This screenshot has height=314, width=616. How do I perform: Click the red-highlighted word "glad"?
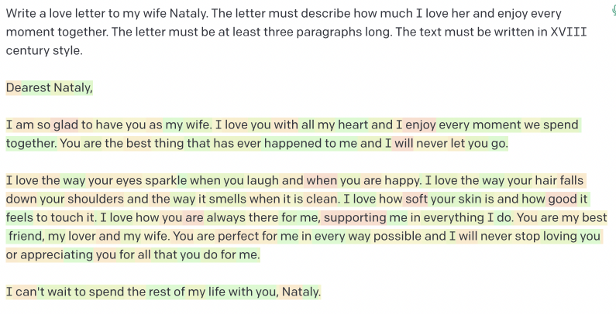click(x=65, y=125)
